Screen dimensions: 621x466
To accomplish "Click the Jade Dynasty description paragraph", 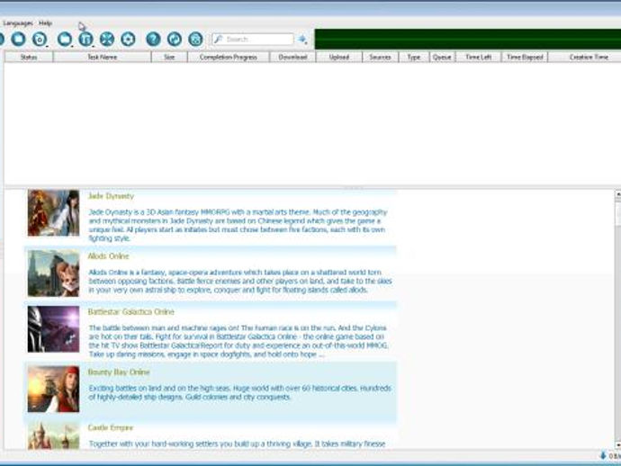I will coord(238,225).
